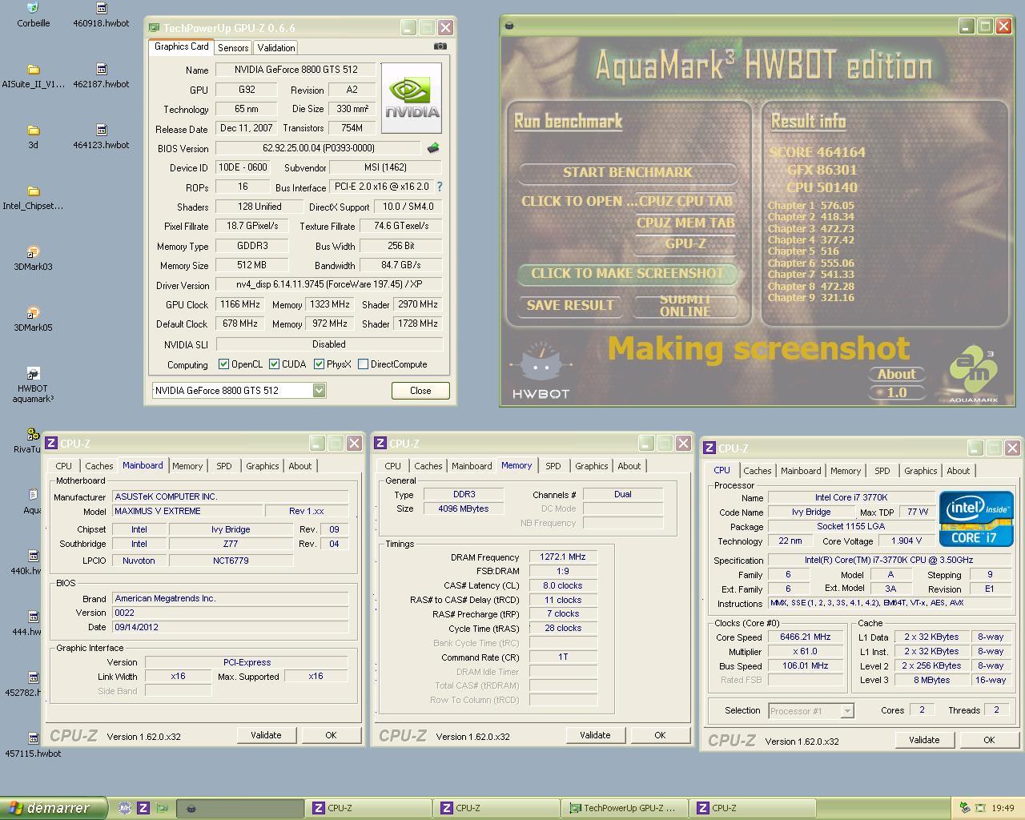Image resolution: width=1025 pixels, height=820 pixels.
Task: Click SUBMIT ONLINE in AquaMark
Action: (685, 305)
